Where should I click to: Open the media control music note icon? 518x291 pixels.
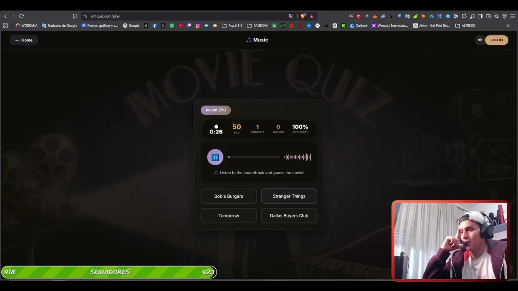pos(472,16)
